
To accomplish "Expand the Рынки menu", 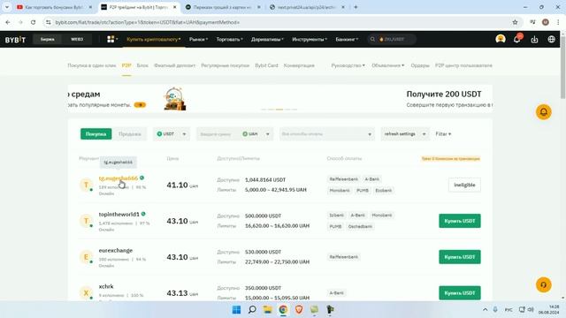I will click(x=198, y=39).
